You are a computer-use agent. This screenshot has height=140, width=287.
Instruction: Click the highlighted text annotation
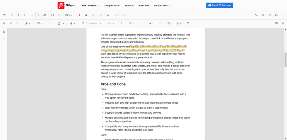tap(144, 49)
